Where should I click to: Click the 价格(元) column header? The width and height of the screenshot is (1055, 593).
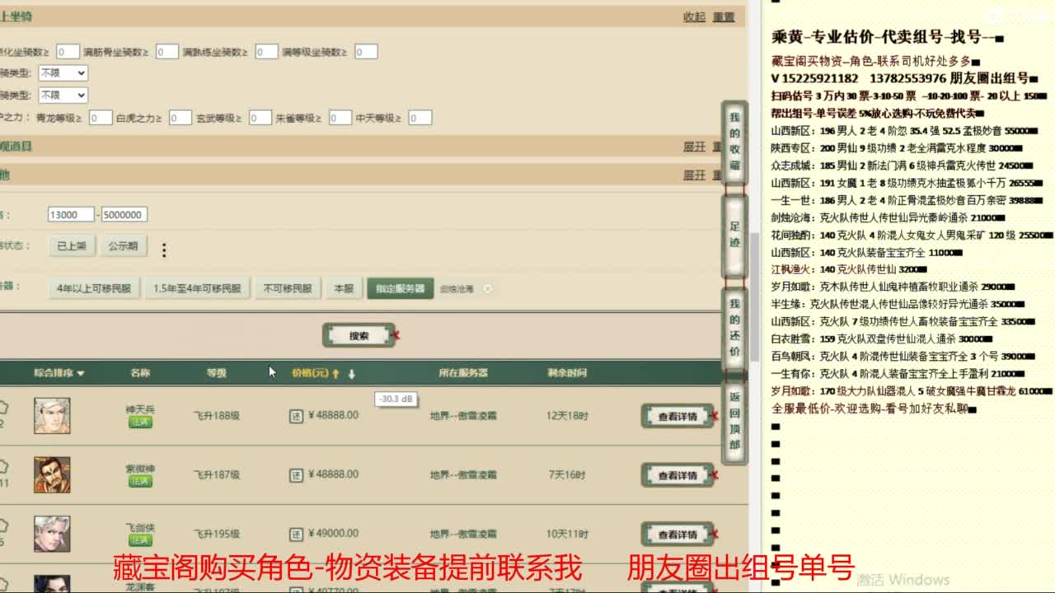(310, 373)
